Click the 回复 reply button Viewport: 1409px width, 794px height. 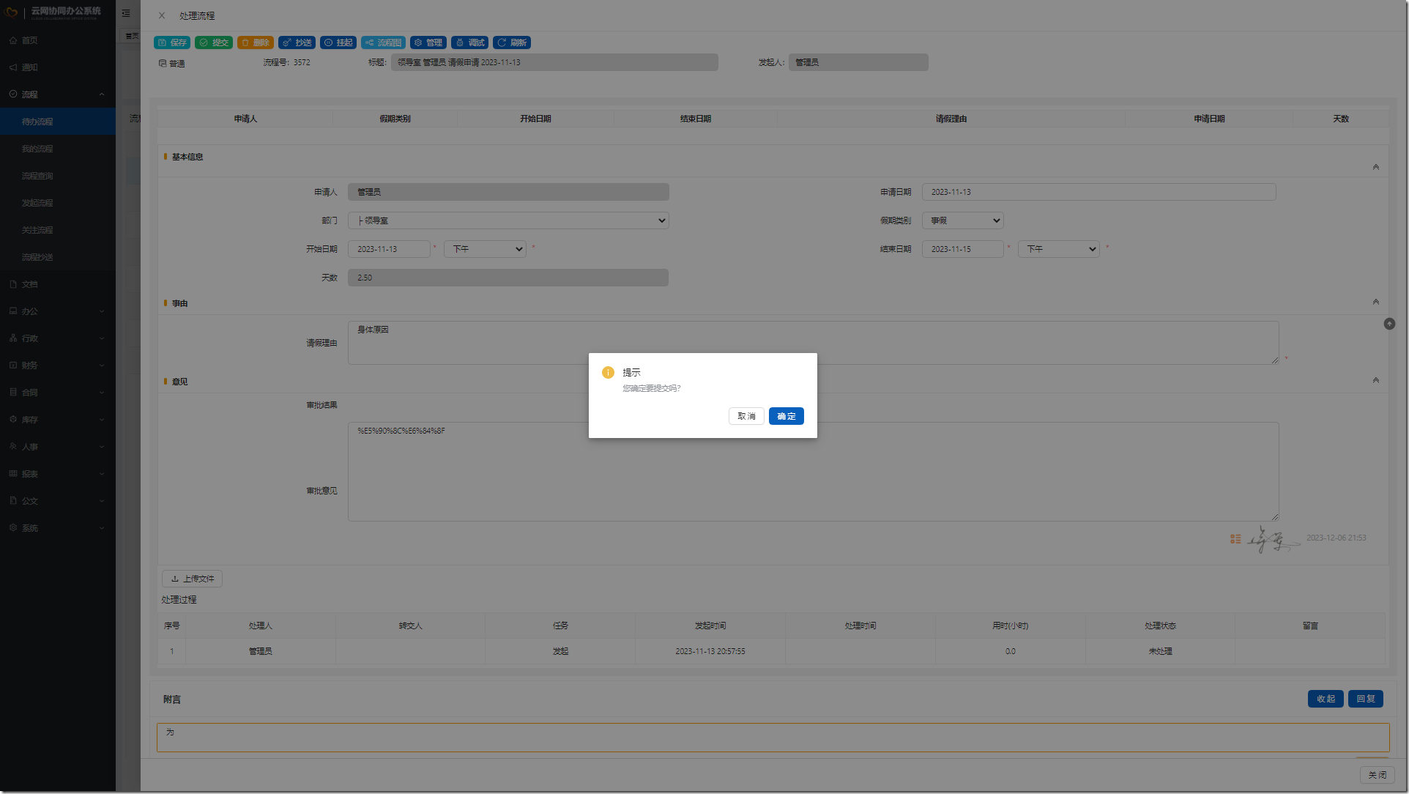pyautogui.click(x=1366, y=699)
